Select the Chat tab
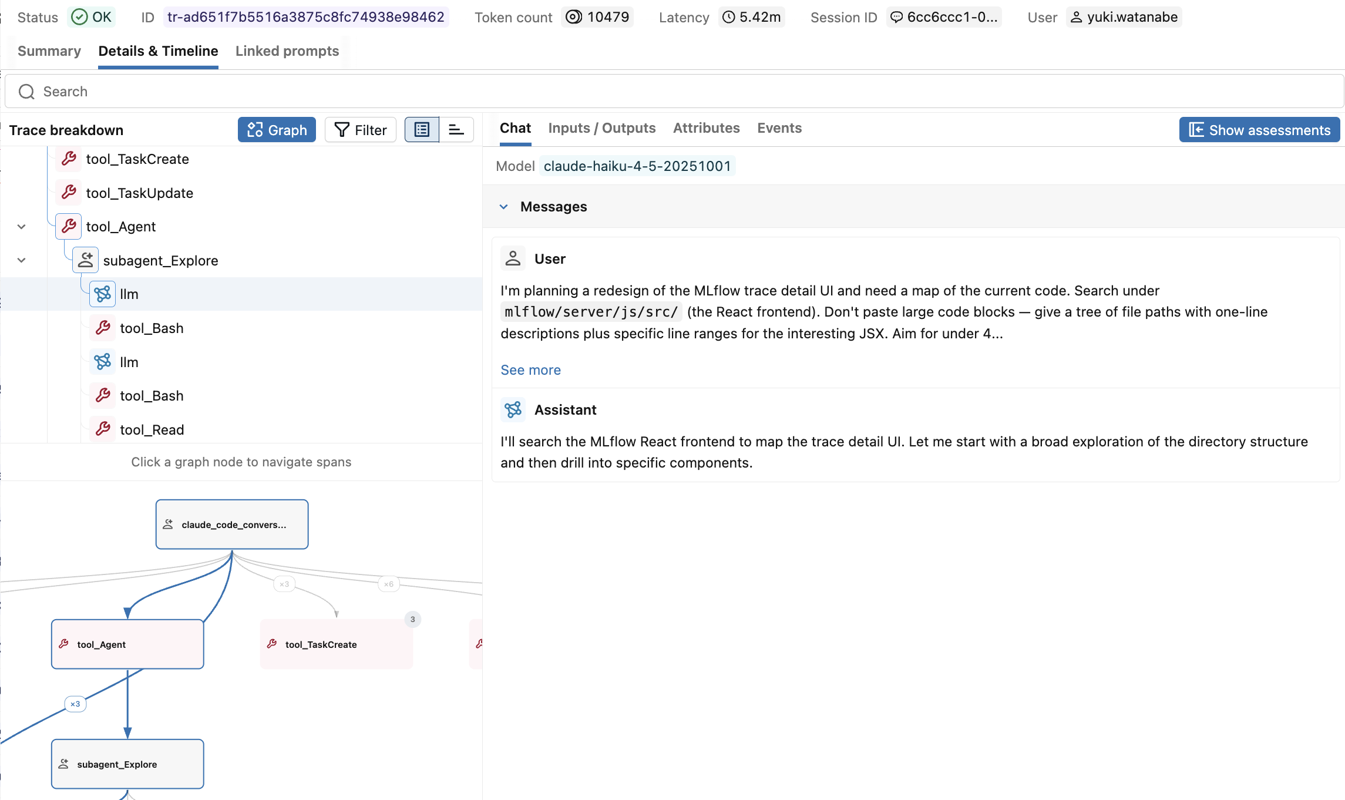The image size is (1345, 800). tap(515, 128)
